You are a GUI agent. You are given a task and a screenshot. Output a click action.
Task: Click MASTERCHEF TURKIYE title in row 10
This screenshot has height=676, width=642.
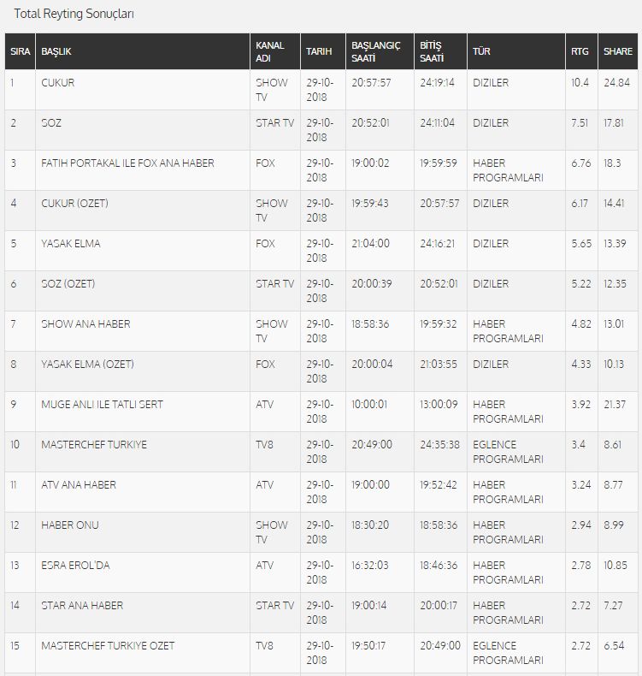click(x=94, y=444)
